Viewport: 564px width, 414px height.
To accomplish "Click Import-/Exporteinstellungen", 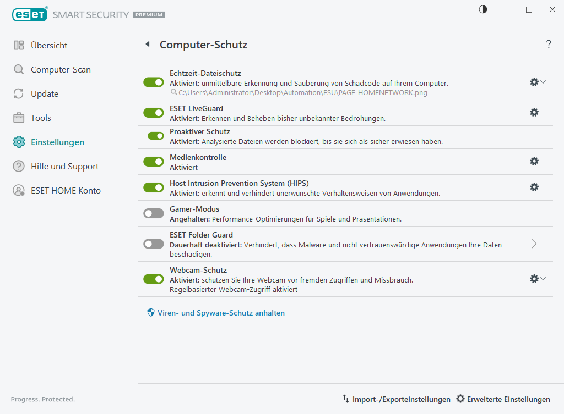I will pos(396,399).
